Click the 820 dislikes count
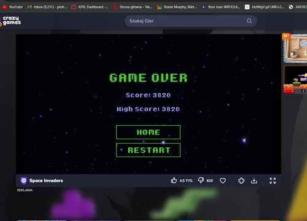The image size is (307, 221). coord(210,180)
